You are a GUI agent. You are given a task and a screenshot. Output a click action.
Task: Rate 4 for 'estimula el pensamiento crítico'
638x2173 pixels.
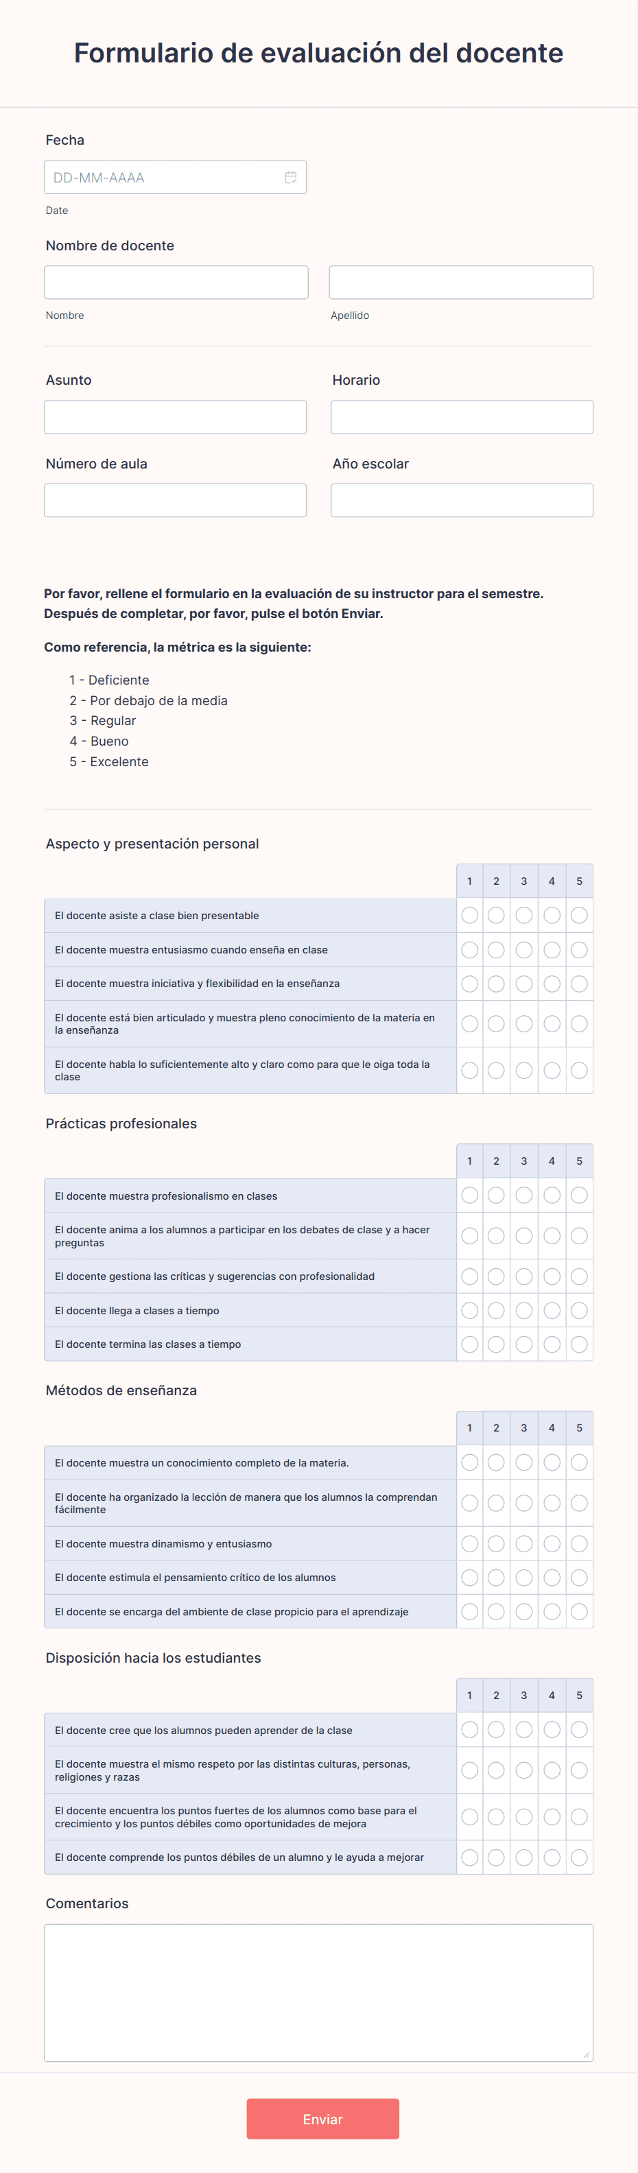552,1578
